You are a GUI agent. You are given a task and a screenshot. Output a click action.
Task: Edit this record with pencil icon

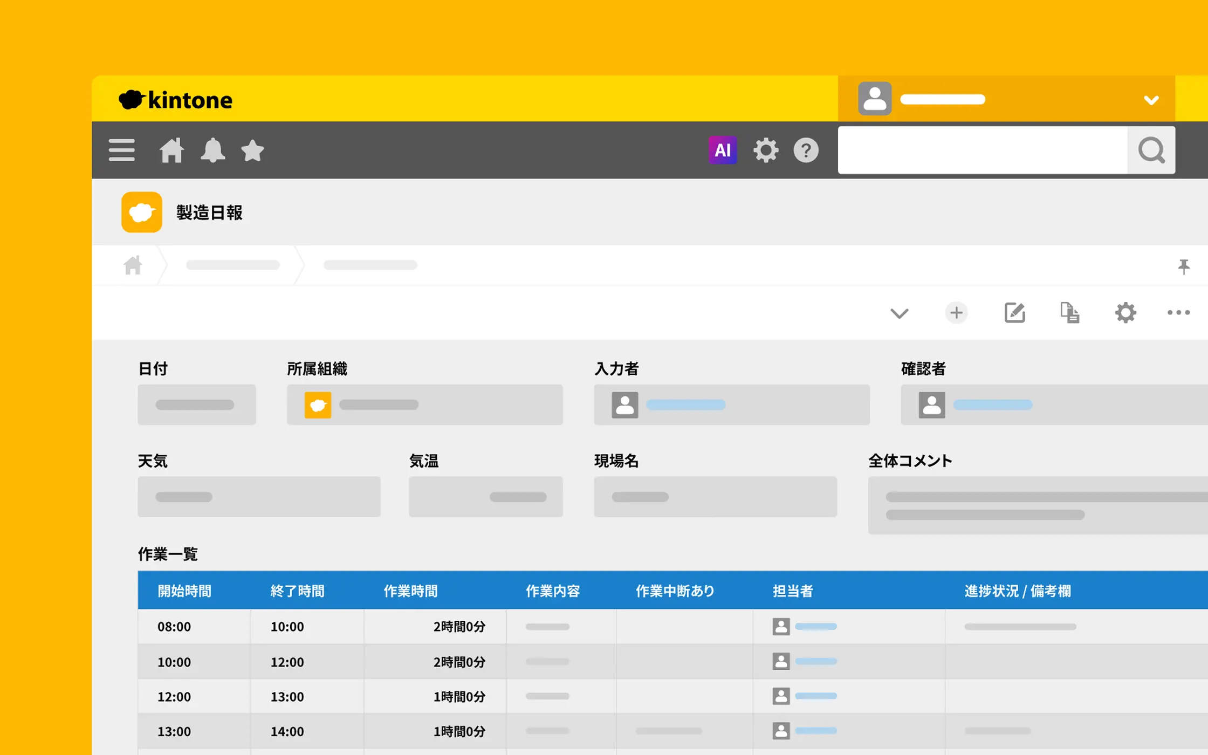(1014, 313)
